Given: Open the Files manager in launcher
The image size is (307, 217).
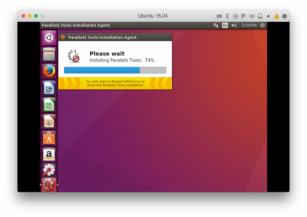Looking at the screenshot, I should tap(49, 54).
